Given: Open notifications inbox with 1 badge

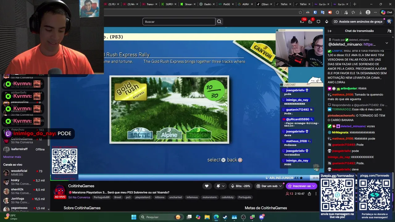Looking at the screenshot, I should [x=310, y=22].
